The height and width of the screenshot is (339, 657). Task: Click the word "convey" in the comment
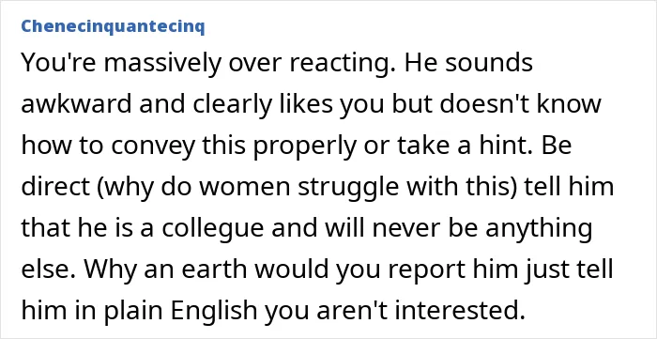click(154, 146)
